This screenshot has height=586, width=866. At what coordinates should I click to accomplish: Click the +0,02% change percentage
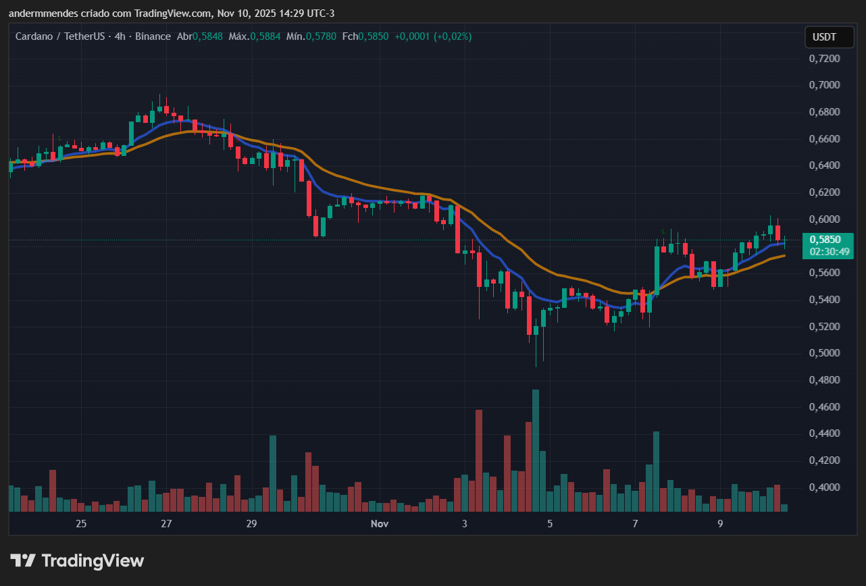click(451, 36)
